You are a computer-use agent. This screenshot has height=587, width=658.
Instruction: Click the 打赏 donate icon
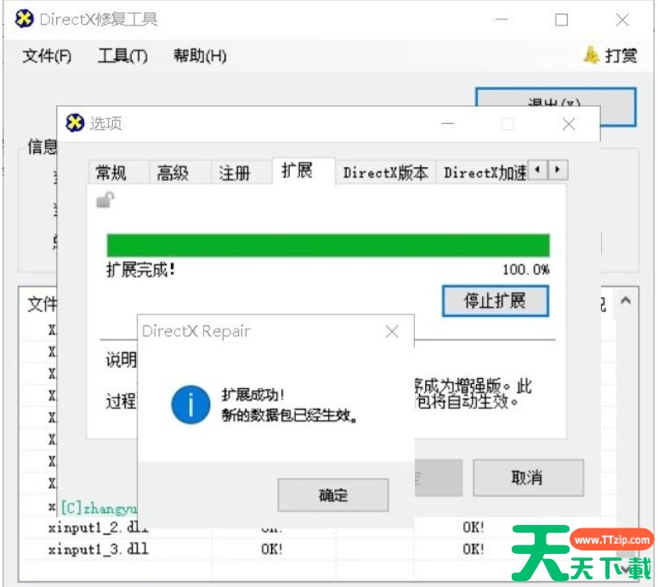(x=592, y=55)
